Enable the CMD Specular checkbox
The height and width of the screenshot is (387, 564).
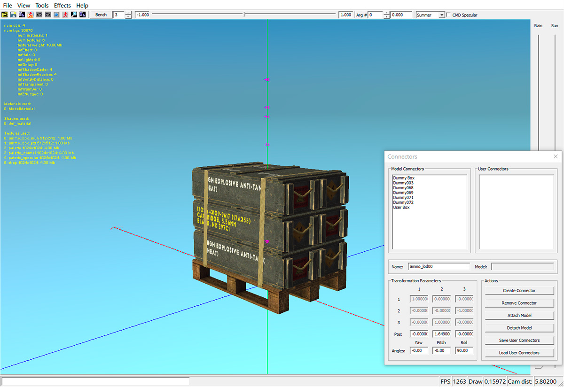coord(448,15)
